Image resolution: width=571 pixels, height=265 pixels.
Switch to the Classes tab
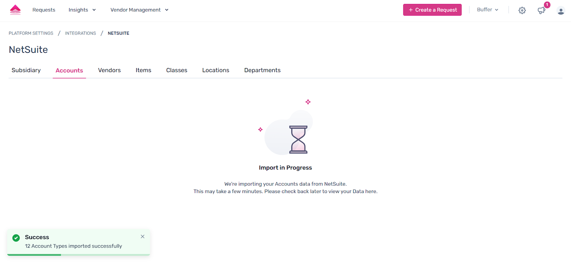point(177,70)
